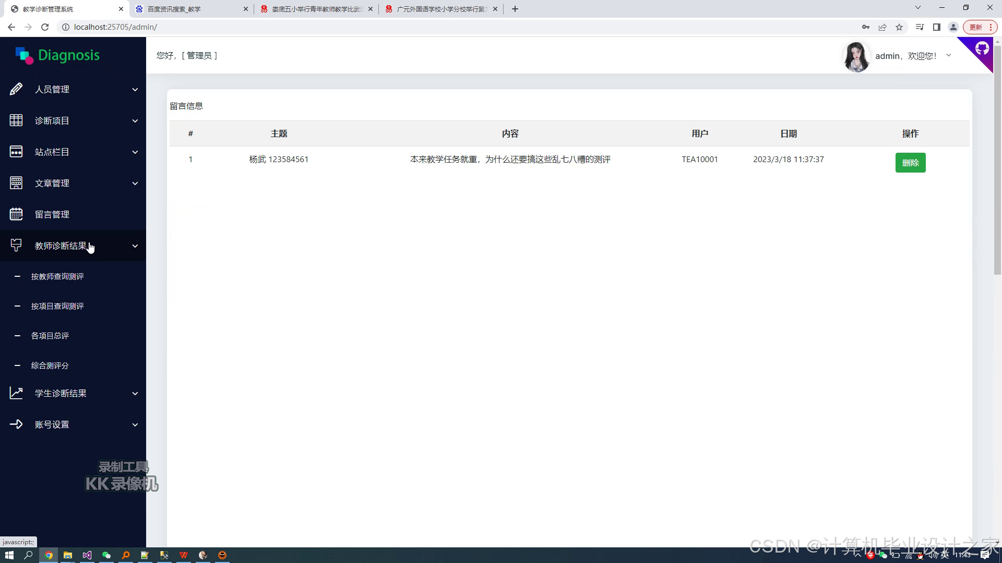
Task: Open 各项目总评 link in the sidebar
Action: point(50,336)
